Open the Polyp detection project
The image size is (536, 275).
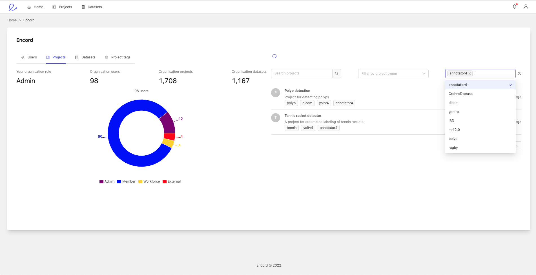tap(297, 91)
